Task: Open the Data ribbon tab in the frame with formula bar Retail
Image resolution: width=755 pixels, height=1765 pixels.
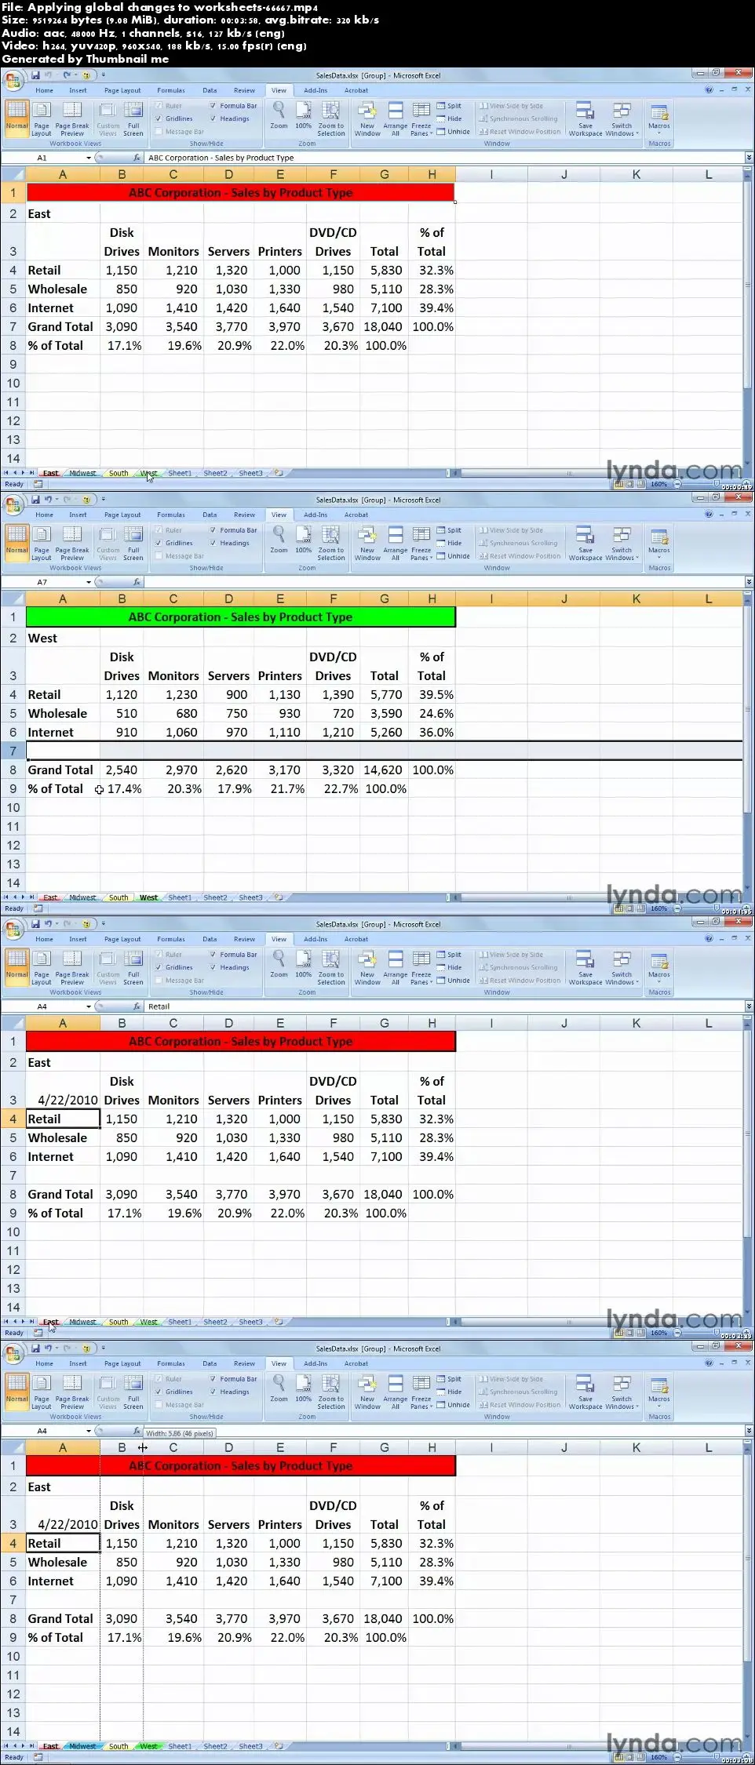Action: (210, 940)
